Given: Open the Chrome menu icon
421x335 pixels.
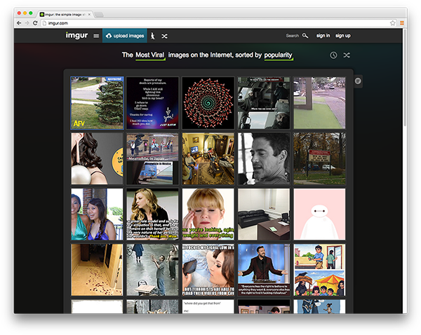Looking at the screenshot, I should coord(402,23).
